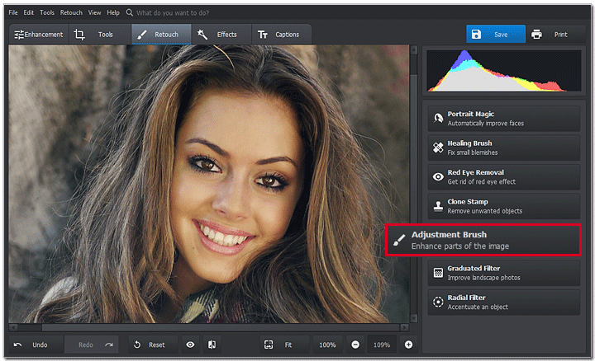Switch to the Captions tab
595x361 pixels.
(x=282, y=35)
